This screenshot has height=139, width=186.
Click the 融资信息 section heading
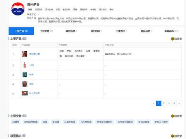coord(16,136)
